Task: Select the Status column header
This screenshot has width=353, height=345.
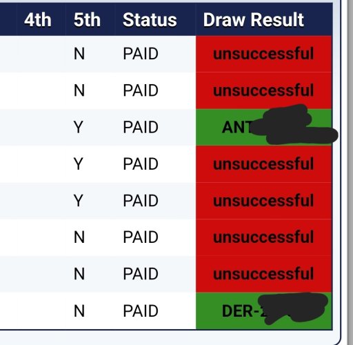Action: point(150,20)
